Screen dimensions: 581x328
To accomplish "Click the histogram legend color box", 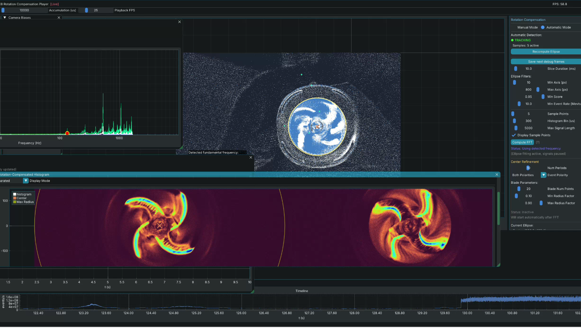I will coord(15,194).
